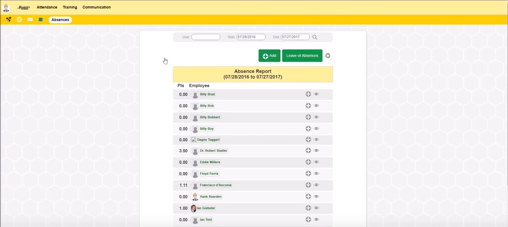This screenshot has width=508, height=227.
Task: Click Hank Rearden's avatar picture
Action: pos(195,197)
